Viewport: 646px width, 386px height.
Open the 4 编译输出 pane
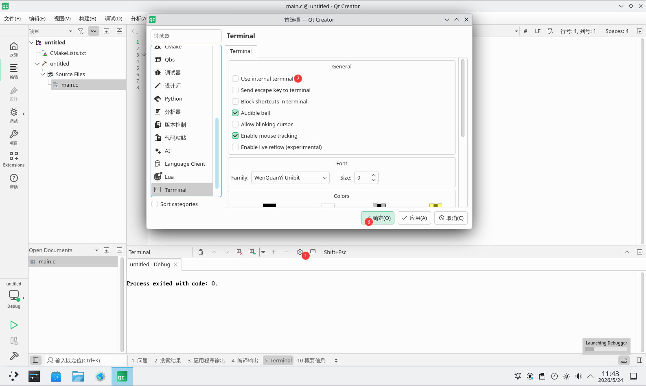coord(245,360)
